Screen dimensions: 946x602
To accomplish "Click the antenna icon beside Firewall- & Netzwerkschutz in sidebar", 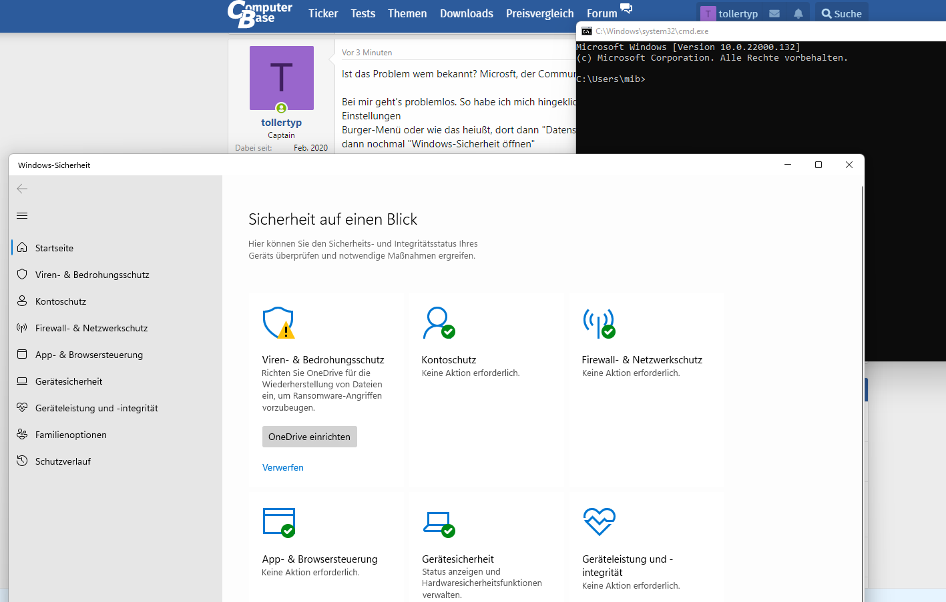I will pos(22,327).
